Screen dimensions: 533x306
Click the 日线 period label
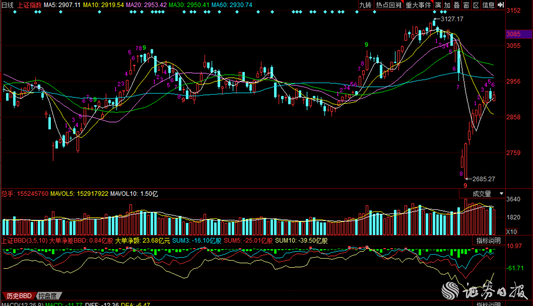(x=7, y=5)
